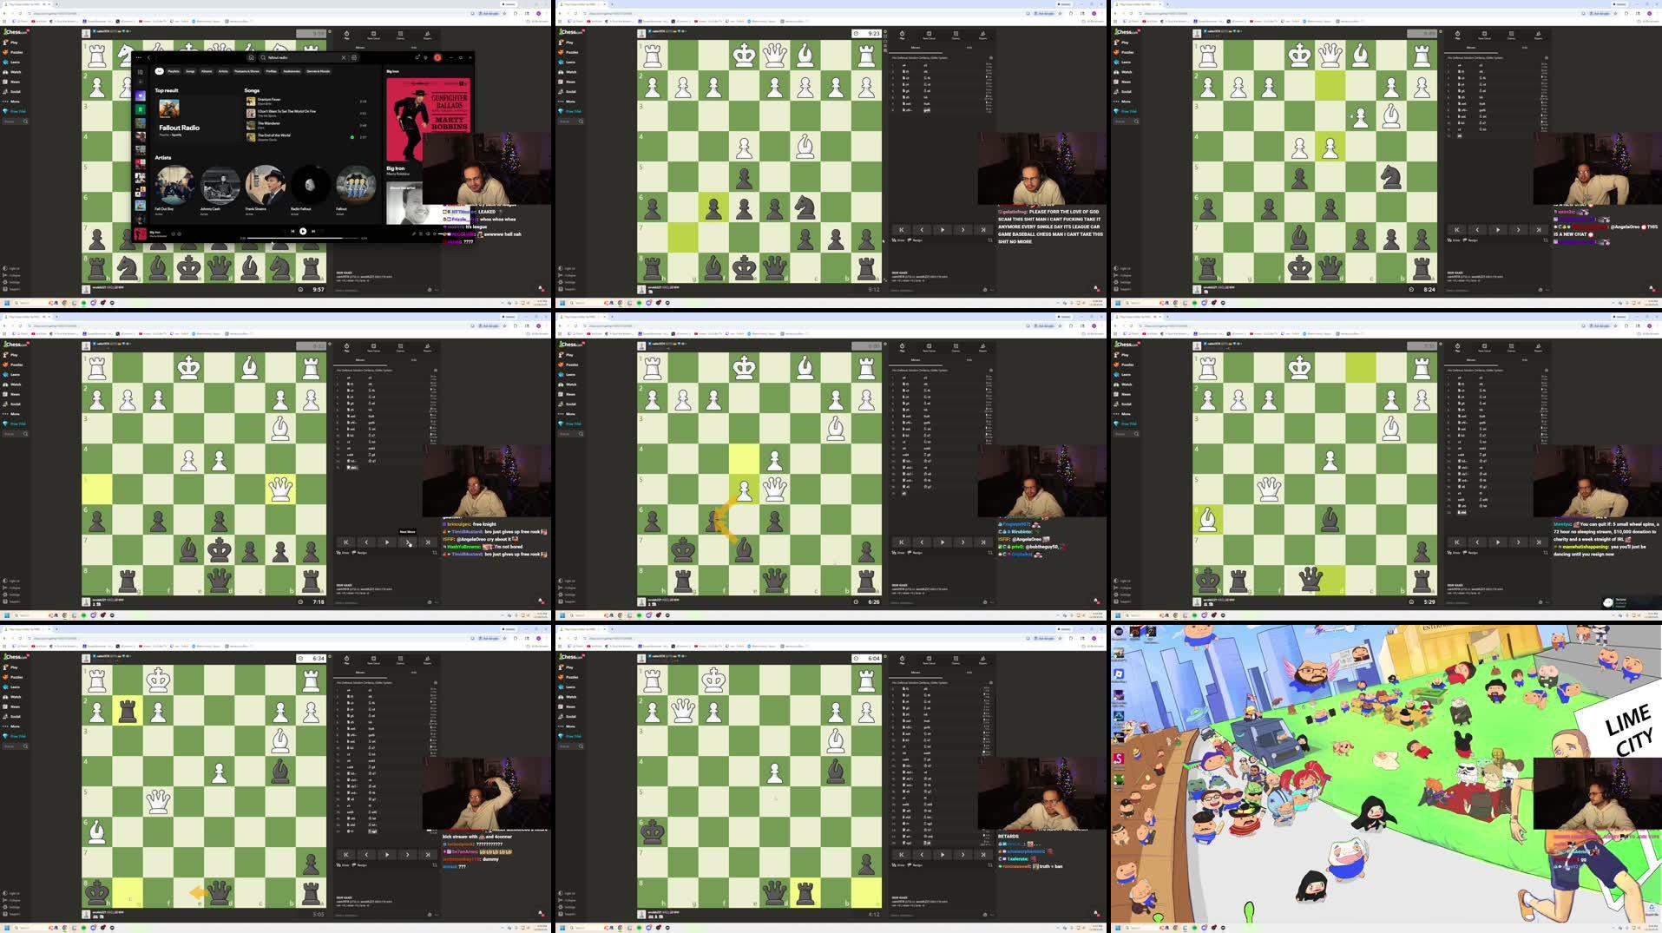Expand hidden icons in the system tray

pos(503,303)
